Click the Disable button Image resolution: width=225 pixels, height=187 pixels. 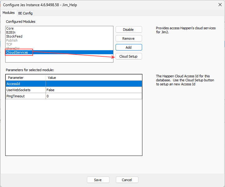coord(129,30)
